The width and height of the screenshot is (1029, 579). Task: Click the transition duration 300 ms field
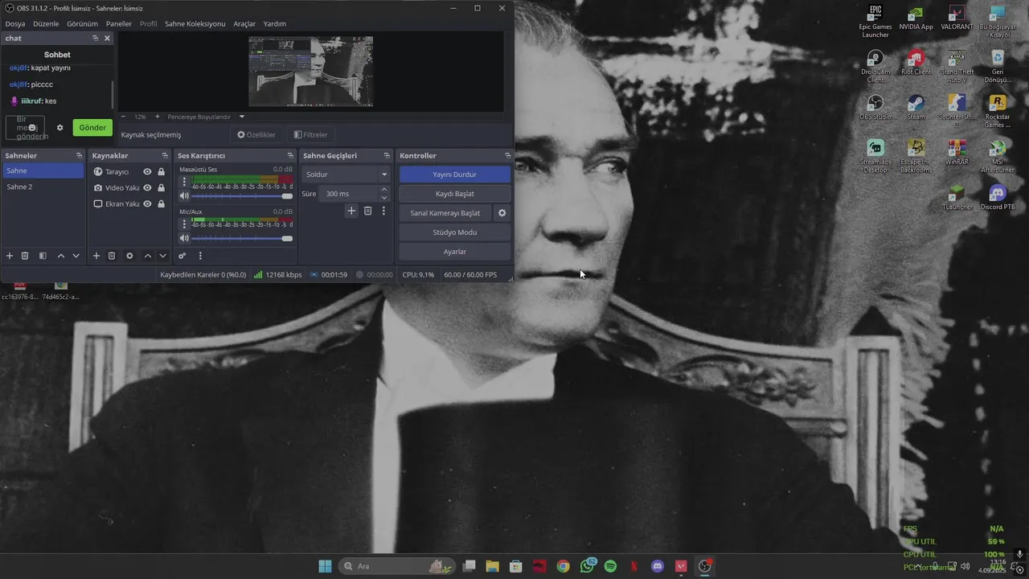(348, 194)
